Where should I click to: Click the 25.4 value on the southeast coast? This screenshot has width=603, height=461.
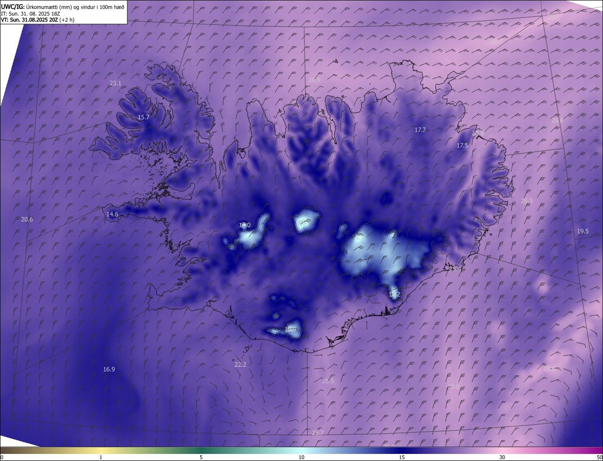pyautogui.click(x=455, y=269)
